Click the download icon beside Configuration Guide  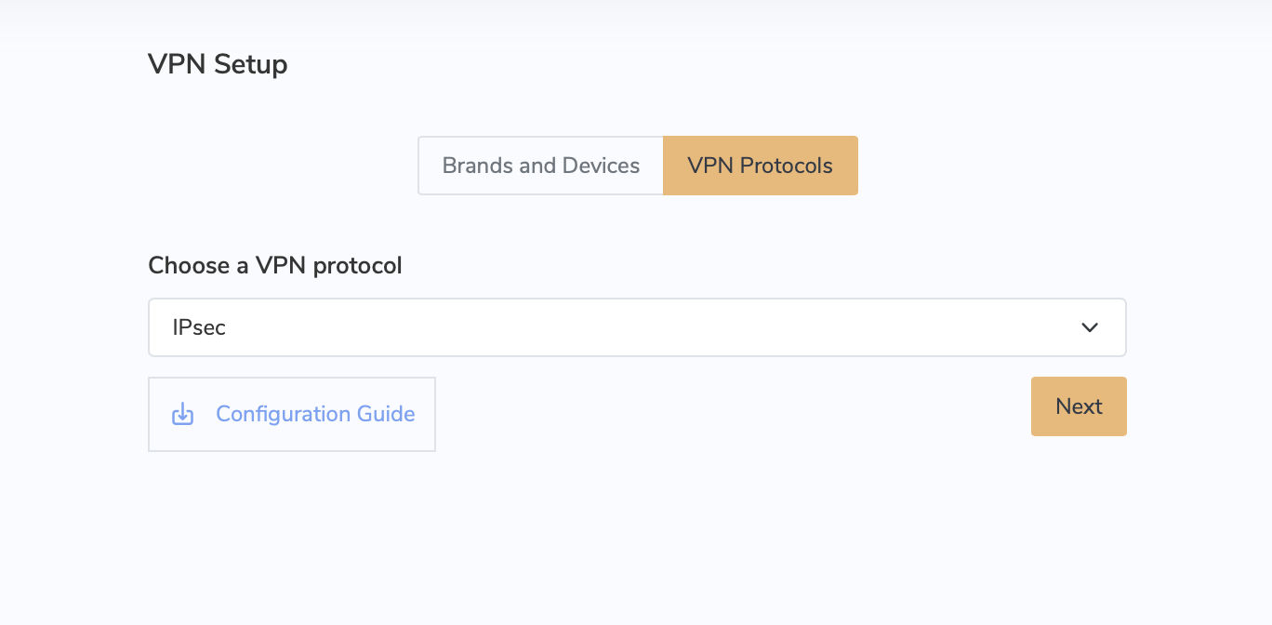[183, 415]
